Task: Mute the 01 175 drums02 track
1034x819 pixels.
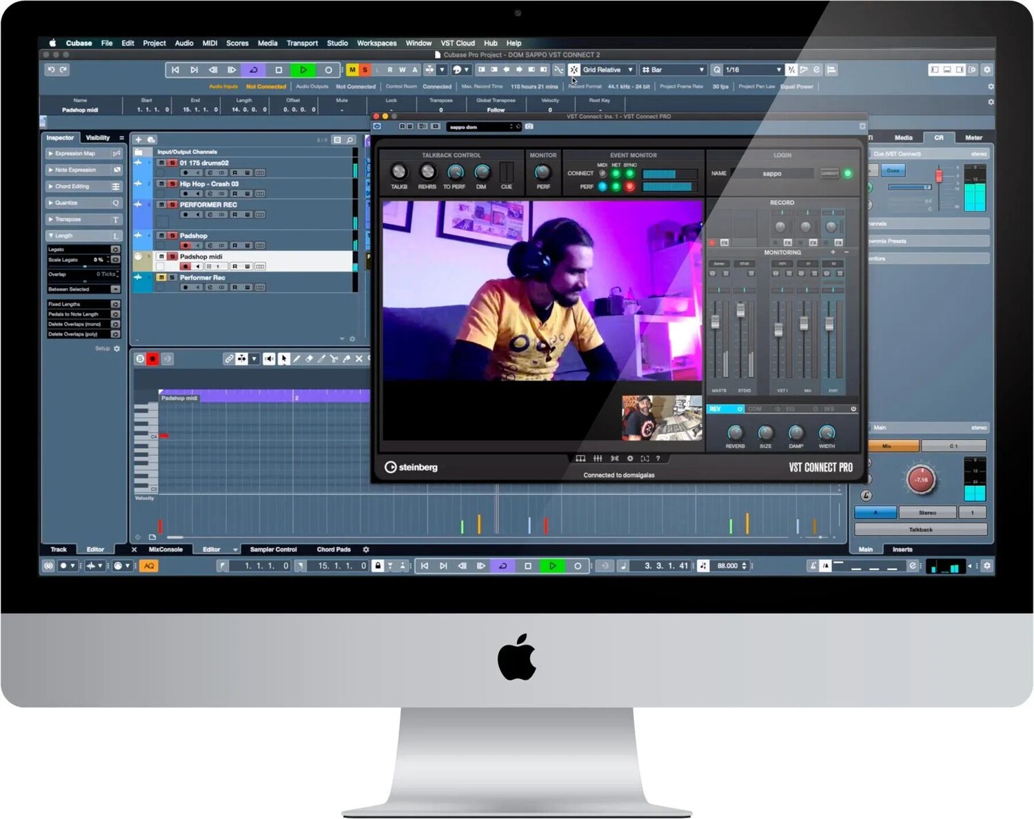Action: point(161,163)
